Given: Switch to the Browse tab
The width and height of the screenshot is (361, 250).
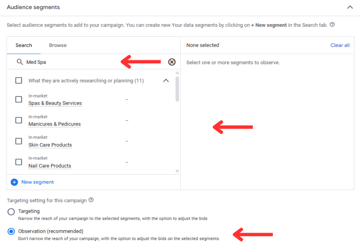Looking at the screenshot, I should [x=58, y=45].
